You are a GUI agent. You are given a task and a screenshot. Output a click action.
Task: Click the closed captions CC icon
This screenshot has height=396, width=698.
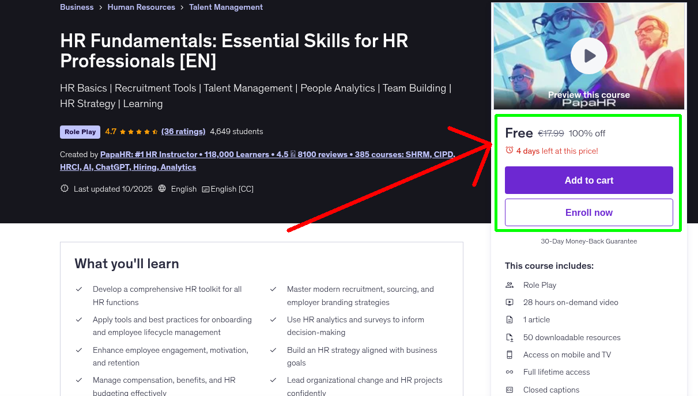(205, 189)
